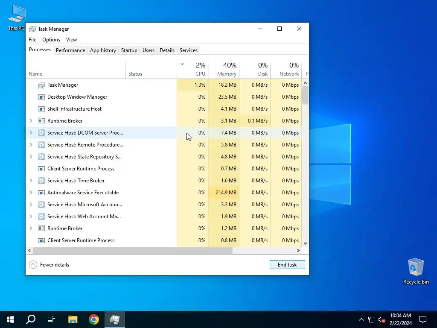The image size is (437, 328).
Task: Open the notification center icon
Action: point(423,319)
